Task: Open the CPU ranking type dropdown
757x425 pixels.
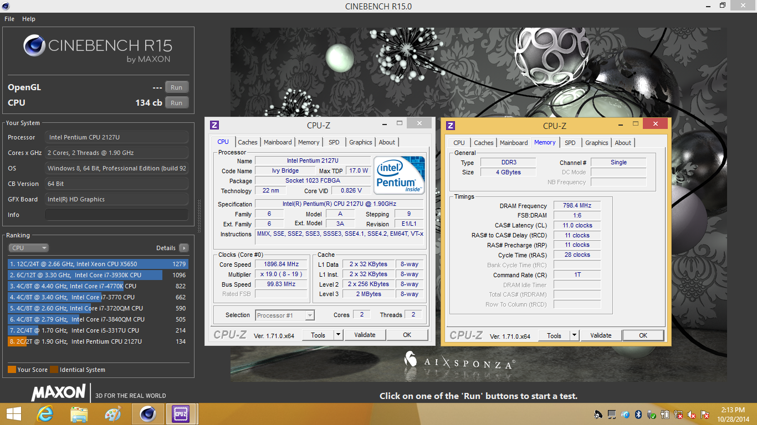Action: [x=28, y=248]
